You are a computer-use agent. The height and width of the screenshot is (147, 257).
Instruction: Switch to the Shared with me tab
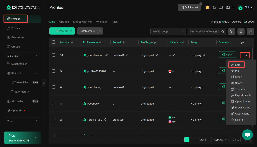(x=82, y=22)
